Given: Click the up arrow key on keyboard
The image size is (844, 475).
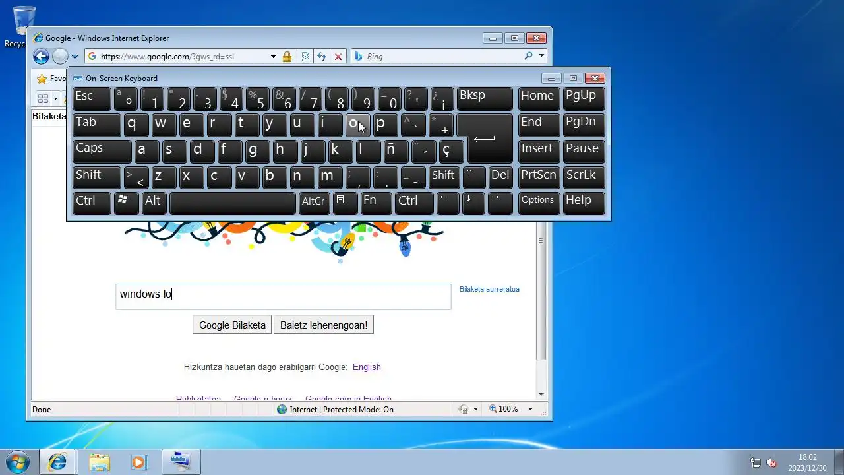Looking at the screenshot, I should click(473, 177).
